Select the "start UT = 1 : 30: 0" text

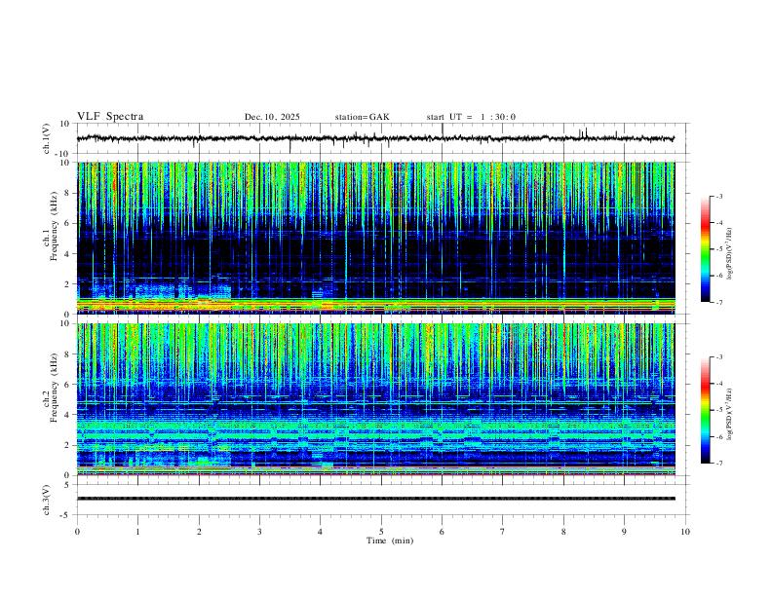(471, 117)
